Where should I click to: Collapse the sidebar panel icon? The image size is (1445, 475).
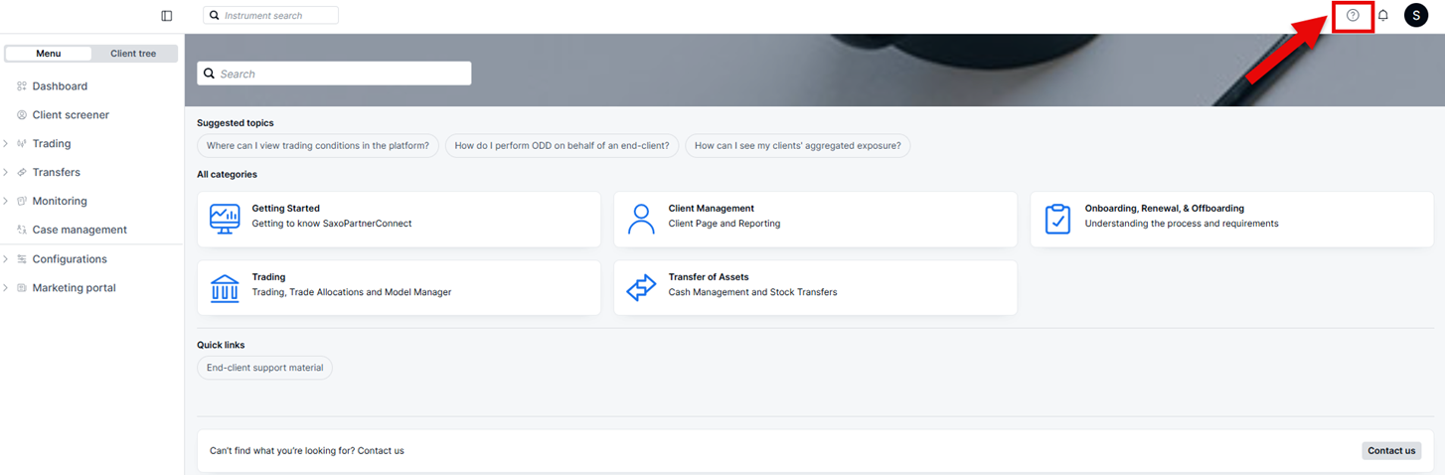tap(167, 16)
